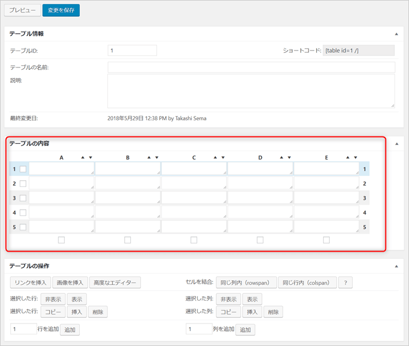Collapse the テーブルの操作 panel
The width and height of the screenshot is (409, 346).
point(396,266)
